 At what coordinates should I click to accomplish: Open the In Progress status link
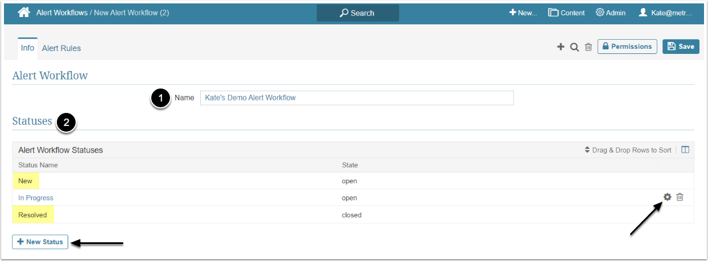36,198
